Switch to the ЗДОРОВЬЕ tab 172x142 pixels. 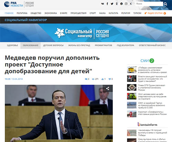tap(12, 45)
